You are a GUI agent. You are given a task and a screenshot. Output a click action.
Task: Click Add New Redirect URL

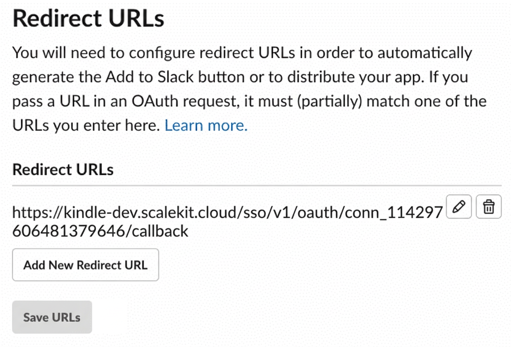pyautogui.click(x=85, y=265)
